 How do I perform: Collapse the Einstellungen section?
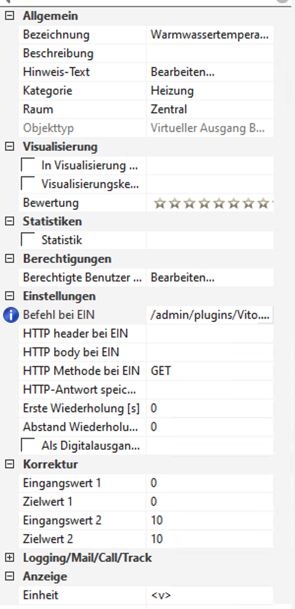[9, 296]
